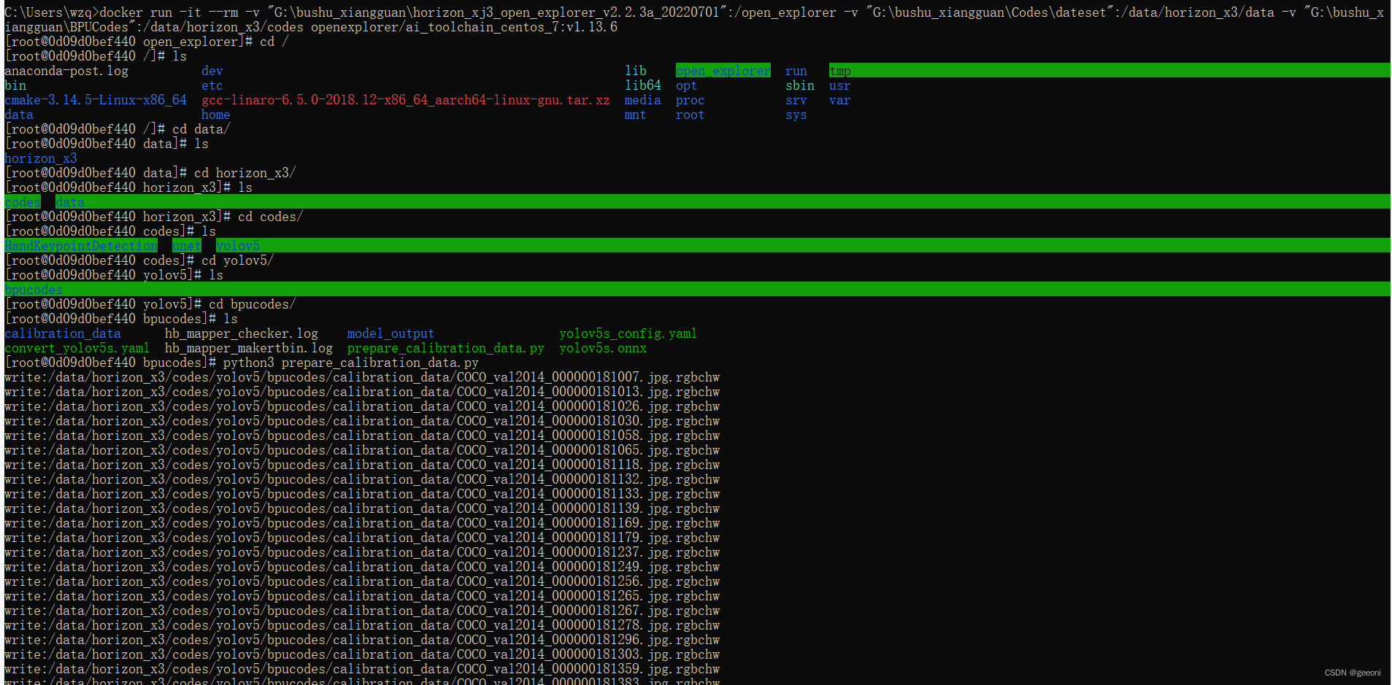Viewport: 1392px width, 685px height.
Task: Click the 'proc' directory entry
Action: 691,100
